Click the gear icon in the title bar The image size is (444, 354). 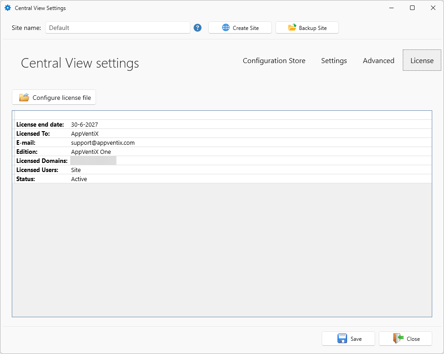[8, 8]
